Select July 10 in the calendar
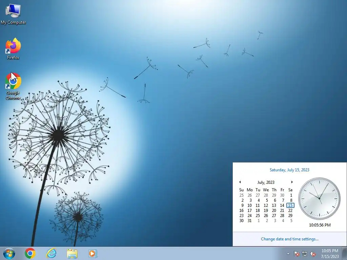 point(250,205)
